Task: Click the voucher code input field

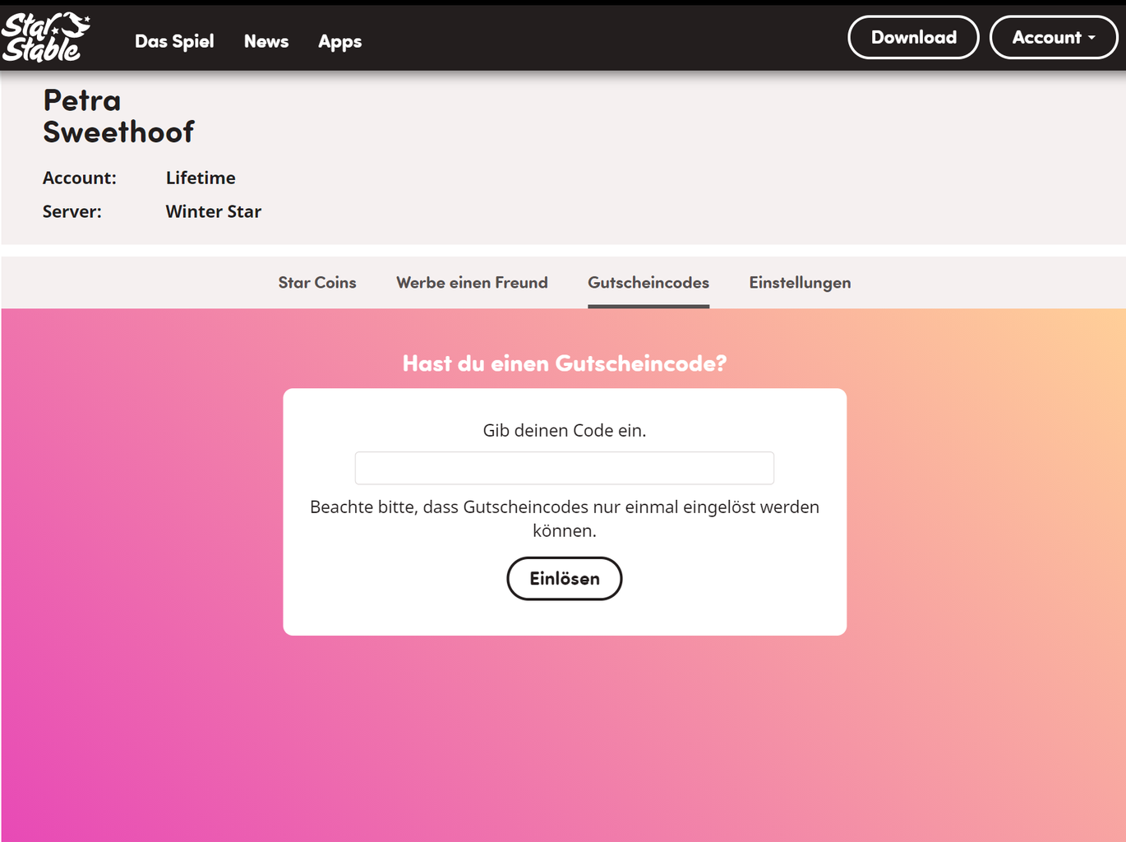Action: [564, 467]
